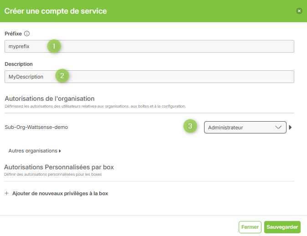The image size is (307, 236).
Task: Open the Administrateur role dropdown
Action: [245, 128]
